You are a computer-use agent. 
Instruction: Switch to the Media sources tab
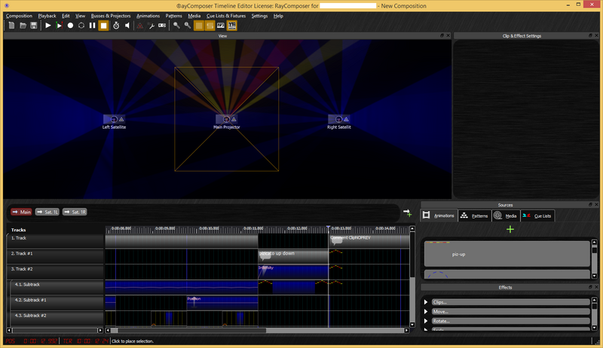point(506,215)
